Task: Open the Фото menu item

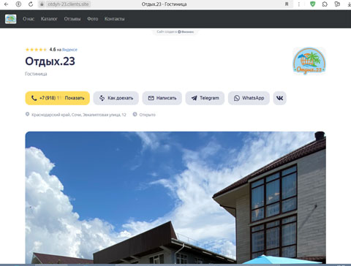Action: 92,19
